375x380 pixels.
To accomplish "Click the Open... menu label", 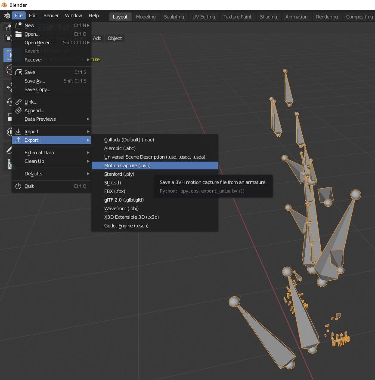I will (x=32, y=34).
